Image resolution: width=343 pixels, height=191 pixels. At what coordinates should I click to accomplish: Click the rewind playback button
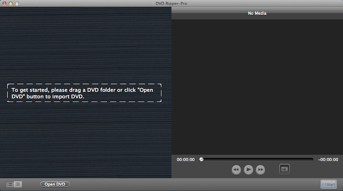(x=236, y=170)
